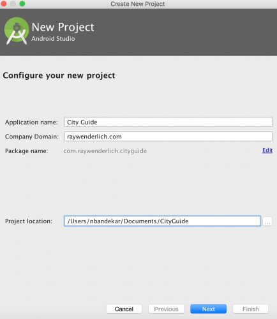Image resolution: width=277 pixels, height=319 pixels.
Task: Click the 'New Project' header title
Action: click(63, 27)
